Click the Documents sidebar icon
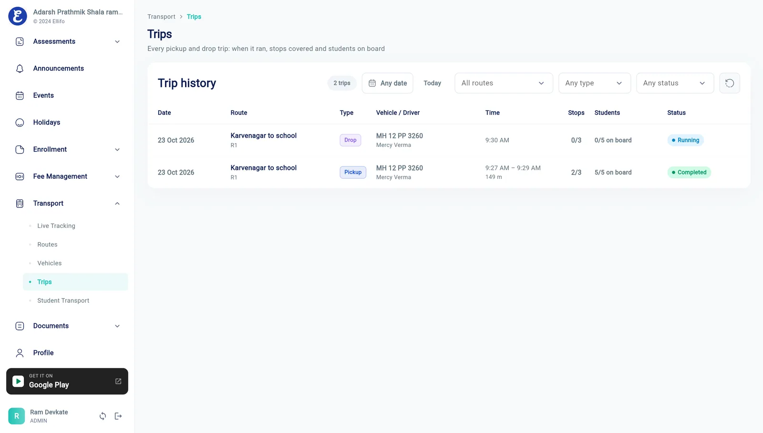Viewport: 763px width, 433px height. [20, 326]
